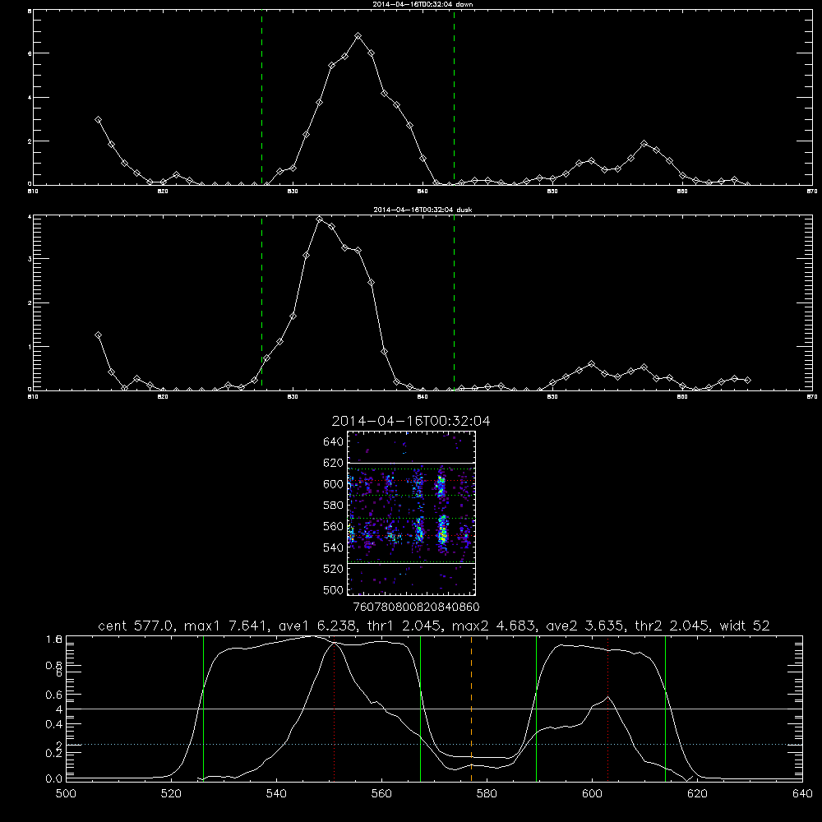Image resolution: width=822 pixels, height=822 pixels.
Task: Click the x-axis label 640 on the bottom plot
Action: 802,794
